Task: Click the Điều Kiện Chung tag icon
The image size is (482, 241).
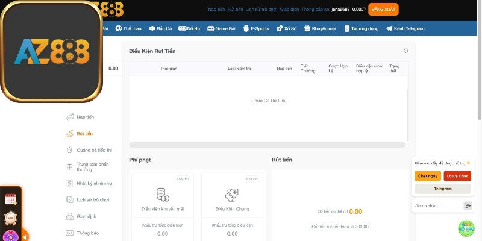Action: (x=232, y=195)
